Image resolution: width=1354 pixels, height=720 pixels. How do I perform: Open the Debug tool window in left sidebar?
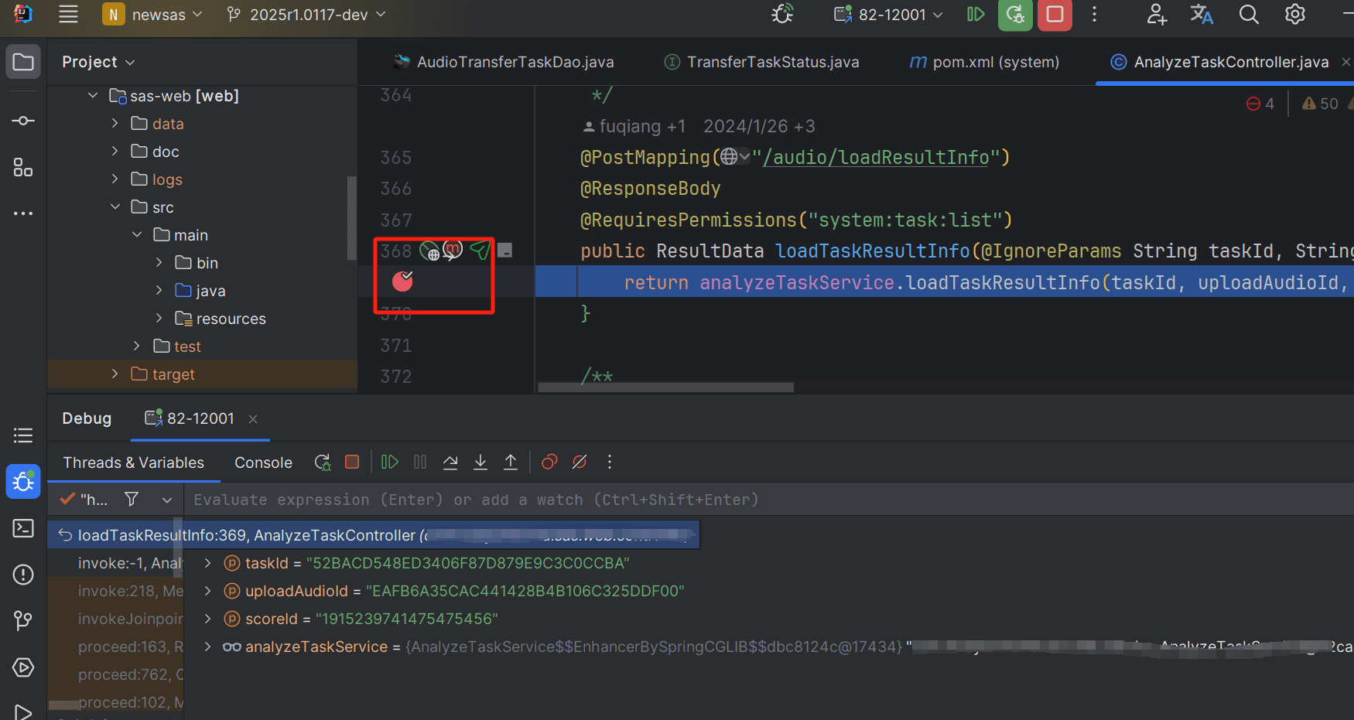pyautogui.click(x=23, y=482)
